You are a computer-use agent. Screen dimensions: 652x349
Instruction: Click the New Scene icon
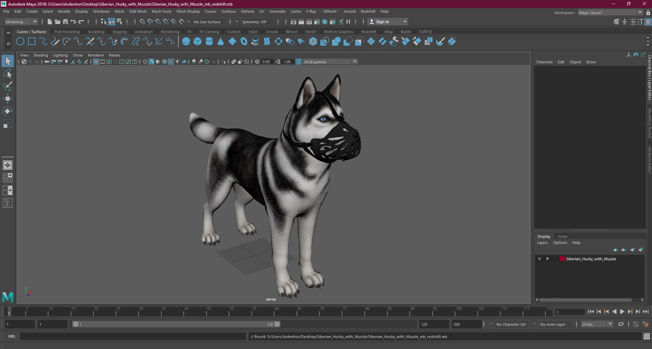tap(50, 22)
